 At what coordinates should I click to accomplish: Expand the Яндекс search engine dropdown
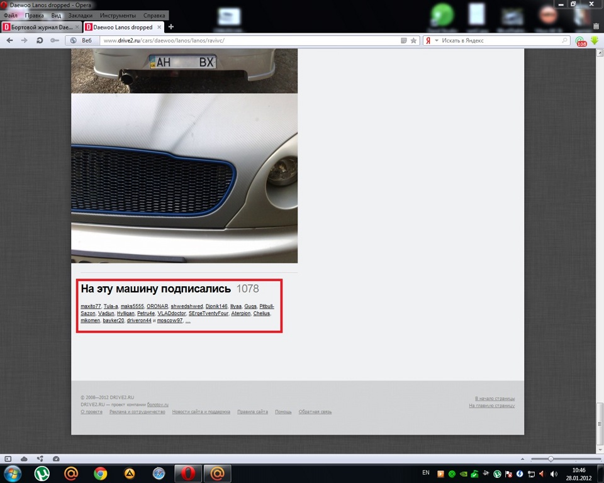coord(437,40)
